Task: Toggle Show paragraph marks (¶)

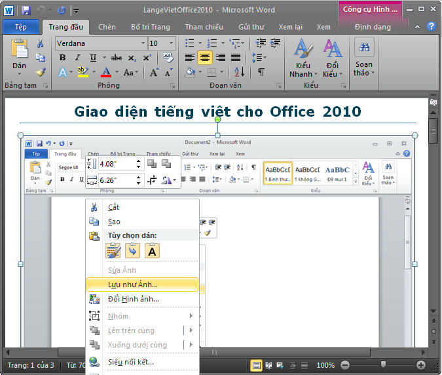Action: tap(261, 72)
